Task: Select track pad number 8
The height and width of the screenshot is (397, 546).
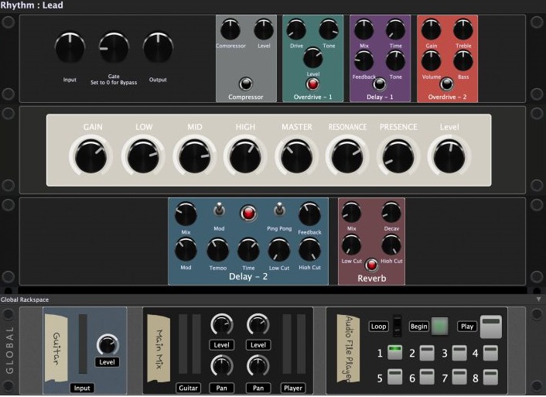Action: [x=492, y=378]
